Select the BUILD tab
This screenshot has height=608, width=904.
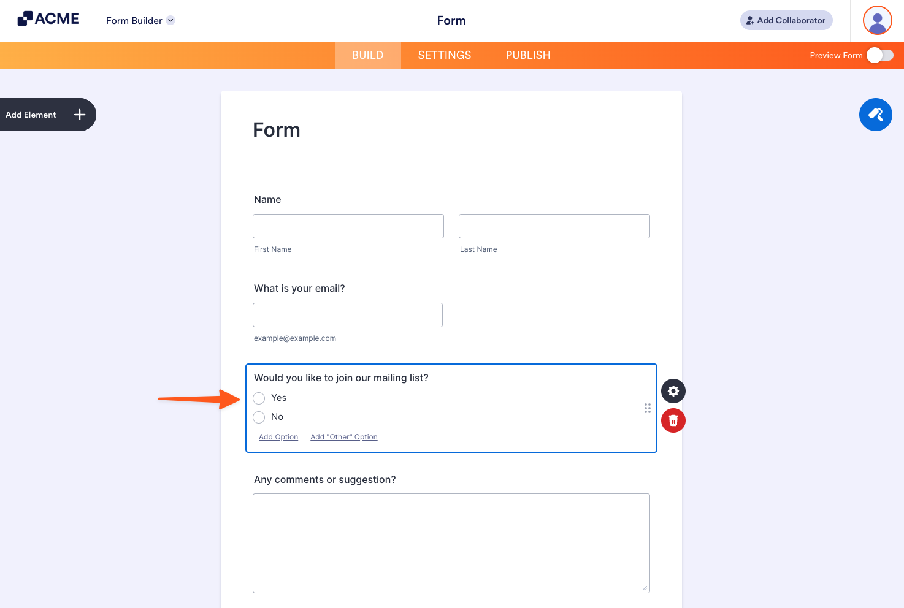[367, 55]
